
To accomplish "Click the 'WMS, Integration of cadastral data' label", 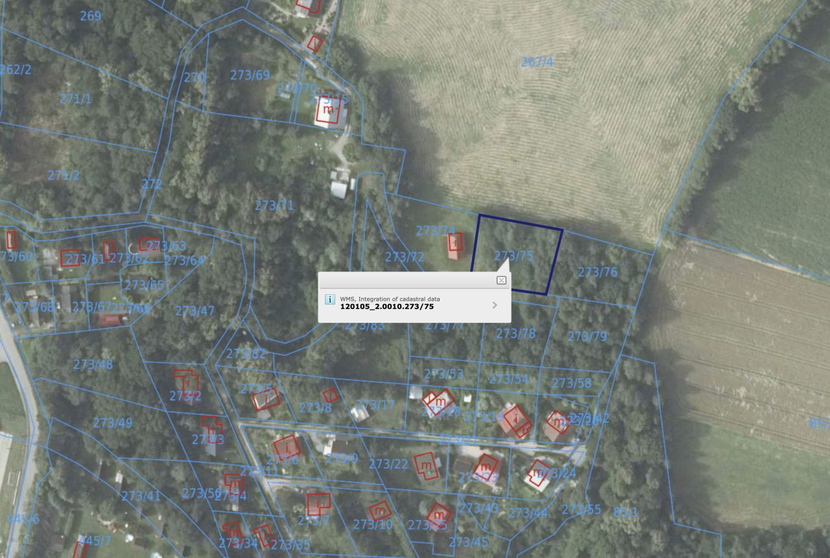I will [390, 299].
